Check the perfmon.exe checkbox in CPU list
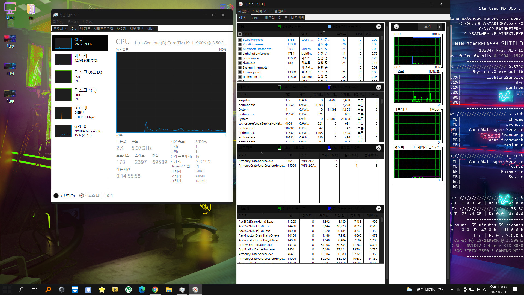 click(240, 58)
